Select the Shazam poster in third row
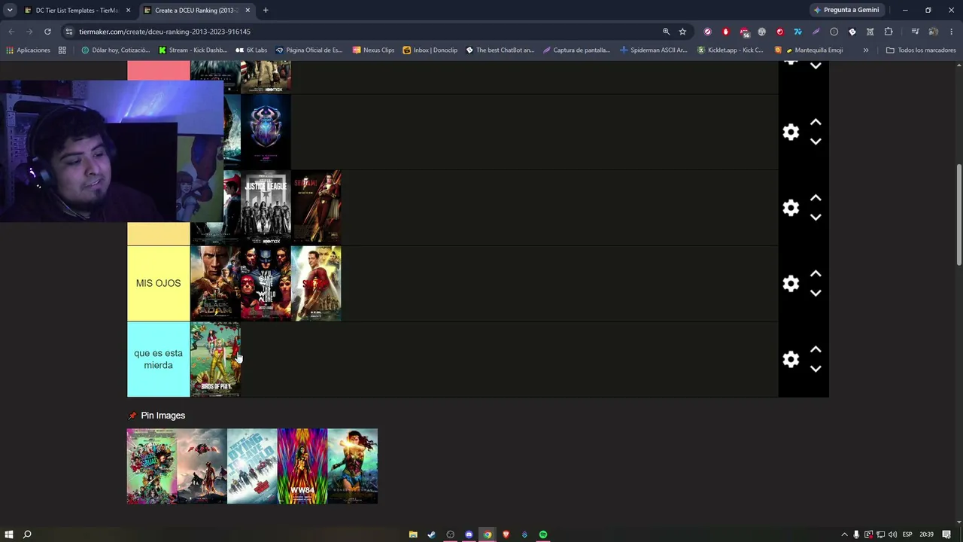Viewport: 963px width, 542px height. [316, 208]
